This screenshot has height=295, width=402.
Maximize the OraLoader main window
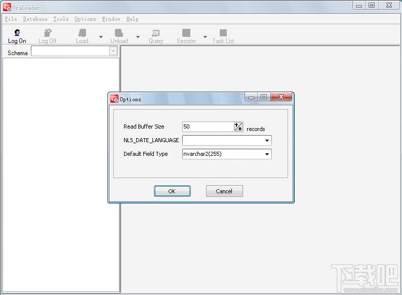[372, 5]
